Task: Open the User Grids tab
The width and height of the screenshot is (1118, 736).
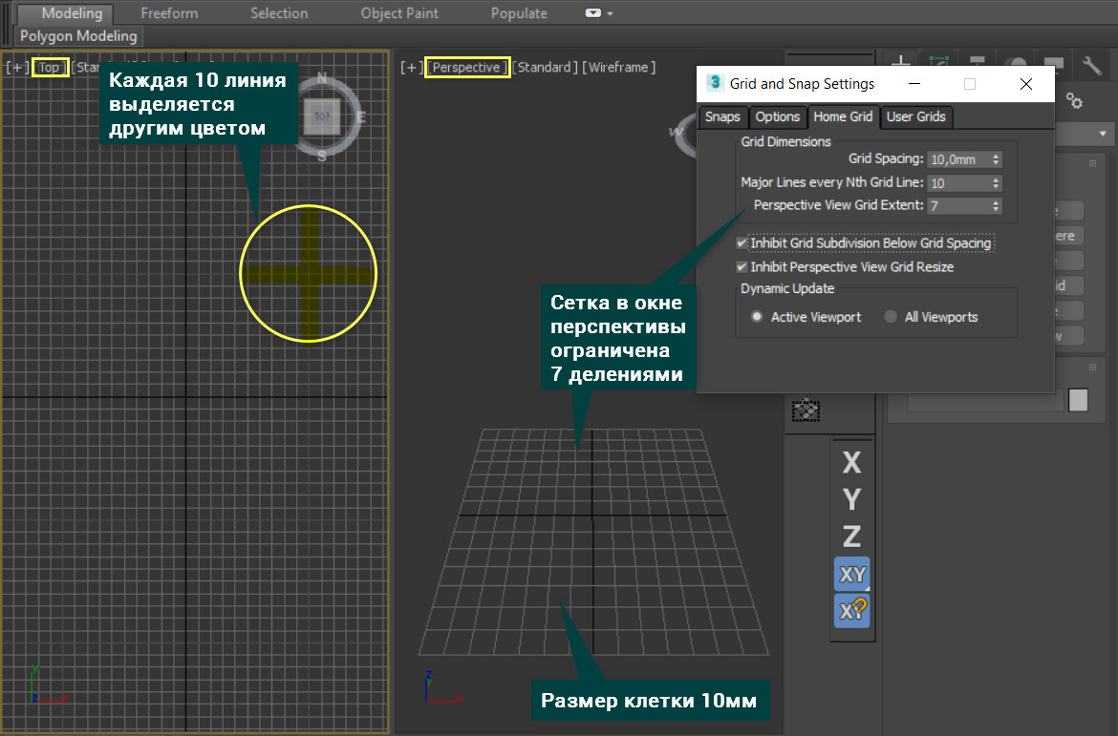Action: tap(915, 116)
